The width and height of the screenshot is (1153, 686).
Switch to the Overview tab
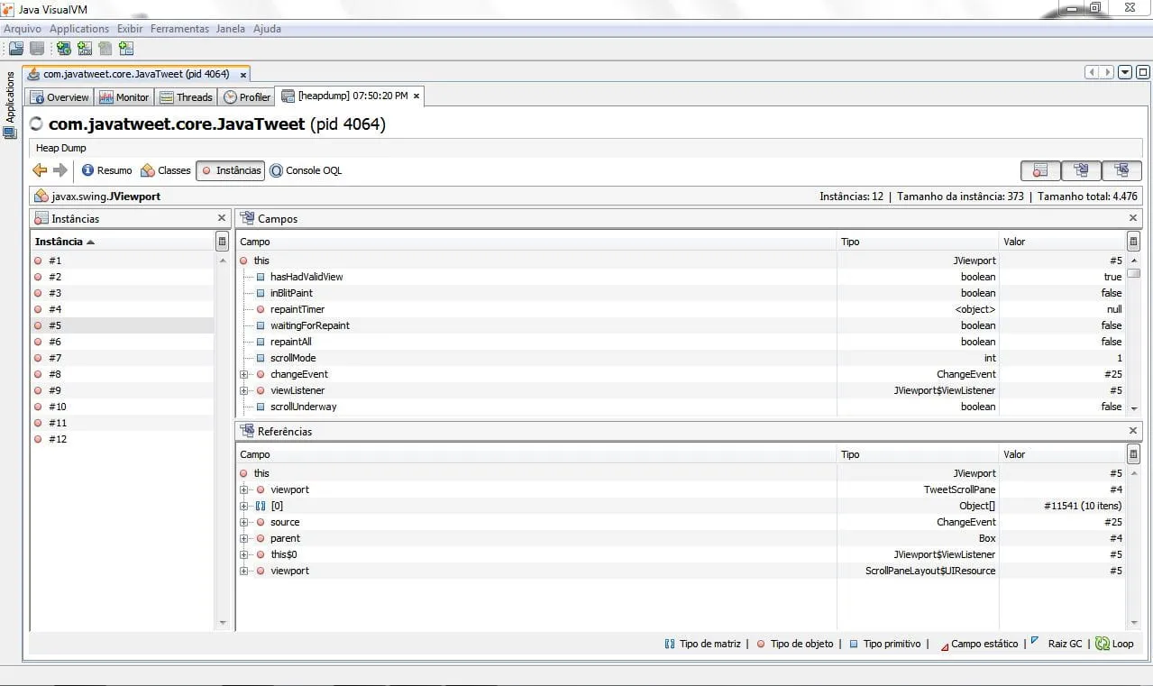pyautogui.click(x=59, y=97)
